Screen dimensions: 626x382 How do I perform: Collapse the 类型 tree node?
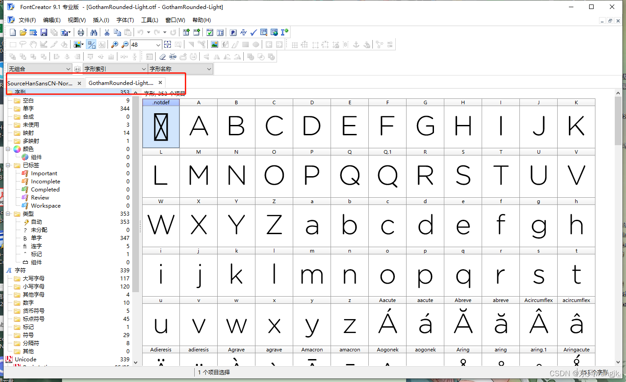pos(8,214)
